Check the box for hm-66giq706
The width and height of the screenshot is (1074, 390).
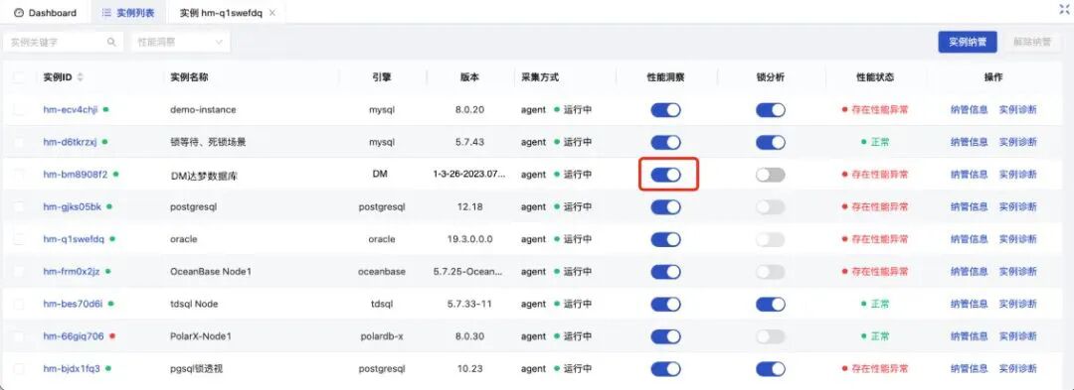pyautogui.click(x=19, y=336)
